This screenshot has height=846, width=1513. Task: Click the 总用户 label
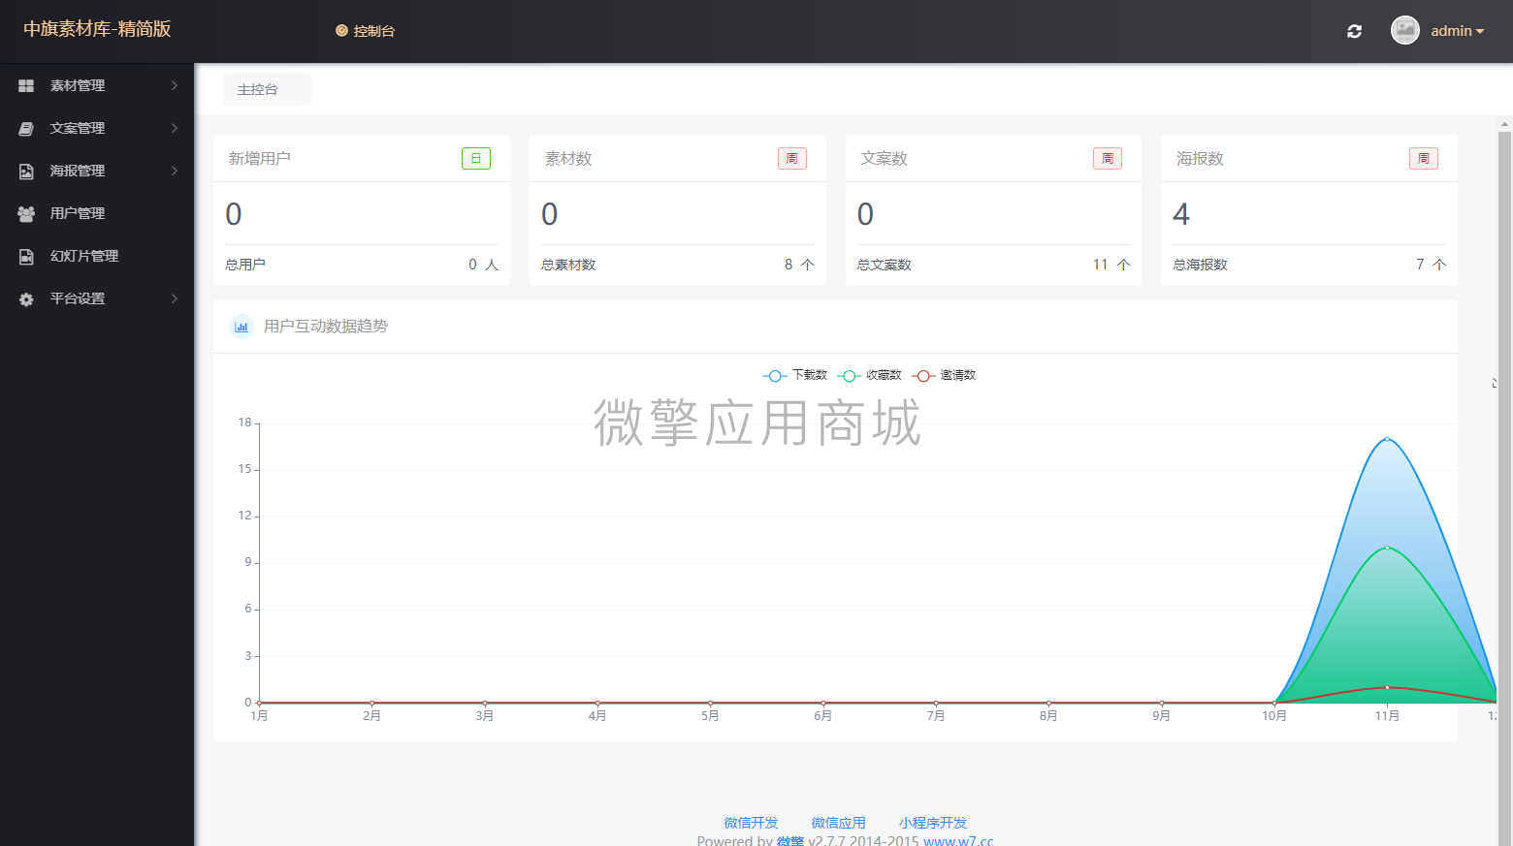pos(245,265)
